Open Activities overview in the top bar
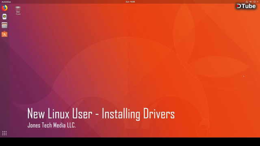Image resolution: width=260 pixels, height=146 pixels. [x=6, y=2]
